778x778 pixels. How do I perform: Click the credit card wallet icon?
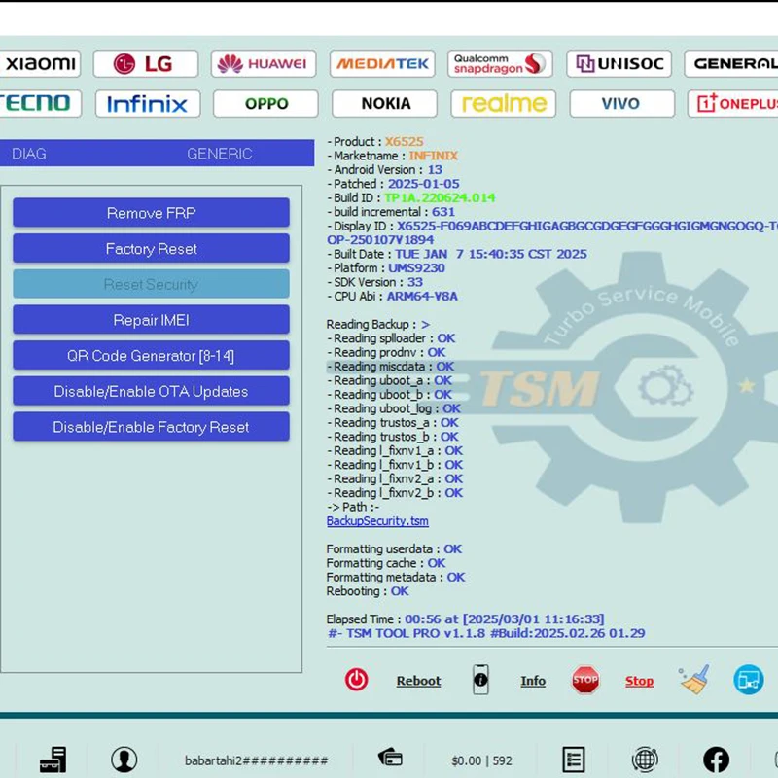point(390,758)
